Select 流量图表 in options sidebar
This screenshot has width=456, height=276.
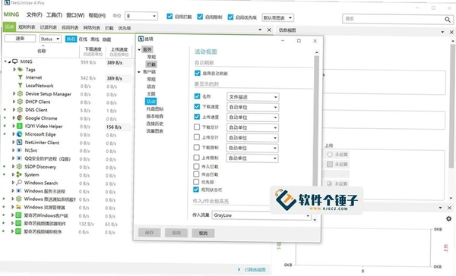click(x=155, y=131)
